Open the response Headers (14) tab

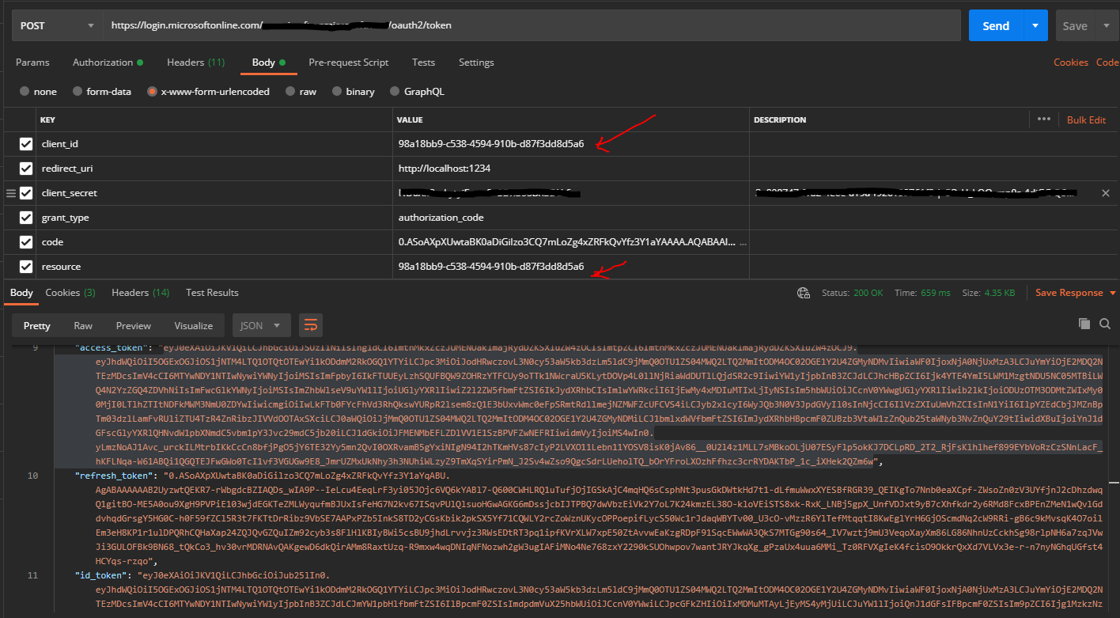click(140, 293)
